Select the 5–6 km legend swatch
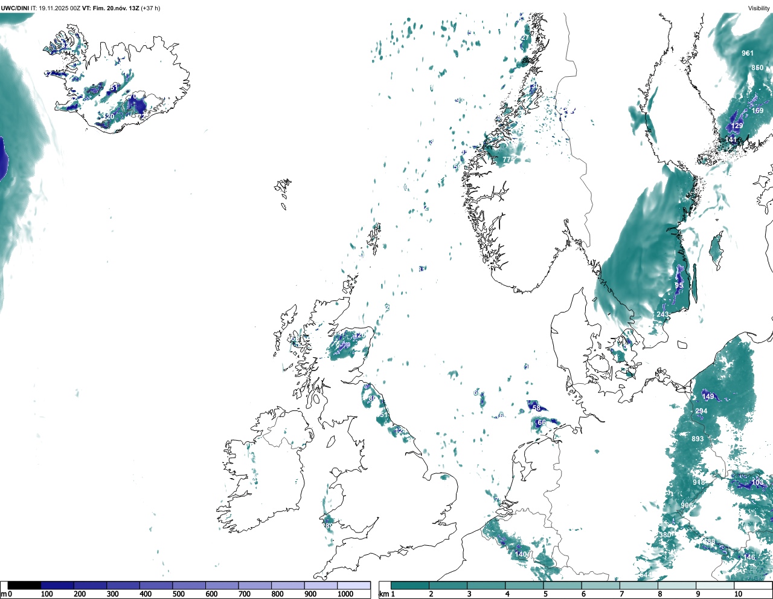 (563, 585)
